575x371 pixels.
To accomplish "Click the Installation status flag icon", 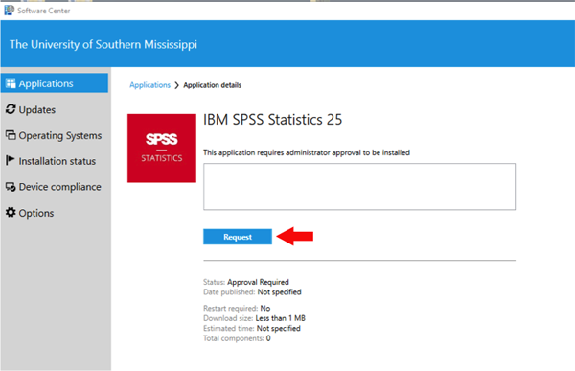I will (x=11, y=160).
